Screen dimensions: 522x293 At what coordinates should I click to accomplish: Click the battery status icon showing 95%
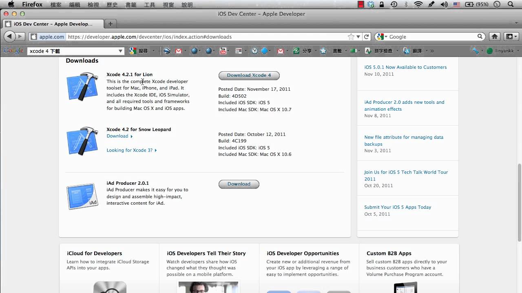[x=477, y=4]
